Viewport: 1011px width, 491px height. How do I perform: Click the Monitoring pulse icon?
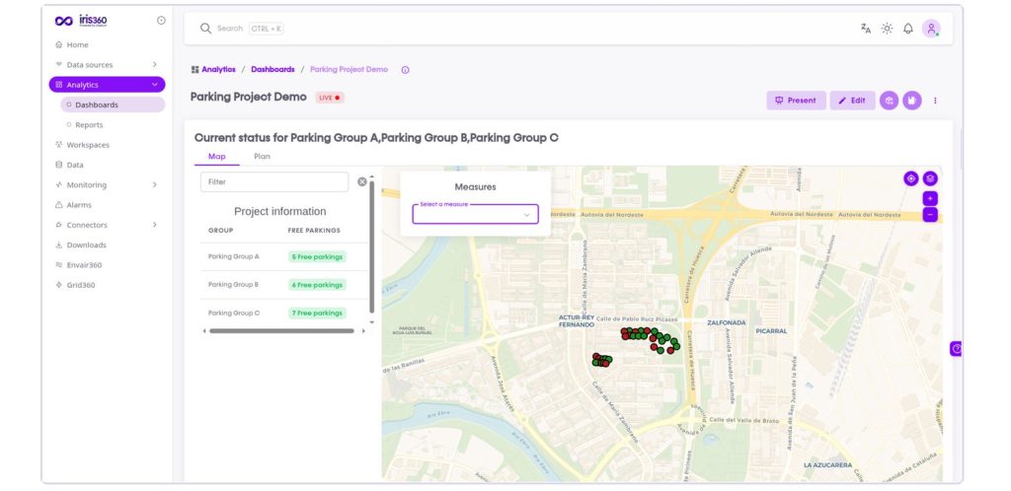point(58,184)
